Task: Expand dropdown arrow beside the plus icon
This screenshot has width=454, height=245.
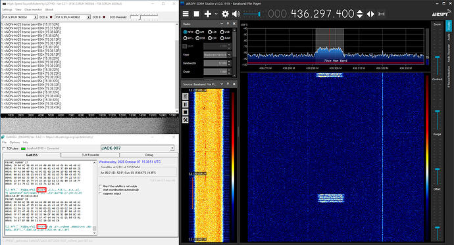Action: 216,14
